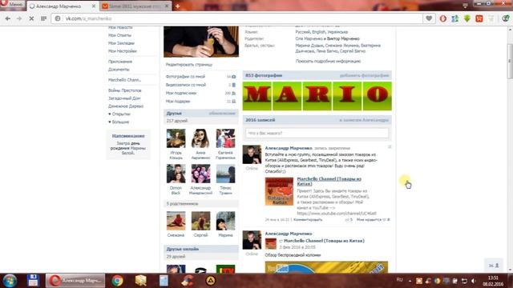Open the Opera Menu button

[13, 5]
